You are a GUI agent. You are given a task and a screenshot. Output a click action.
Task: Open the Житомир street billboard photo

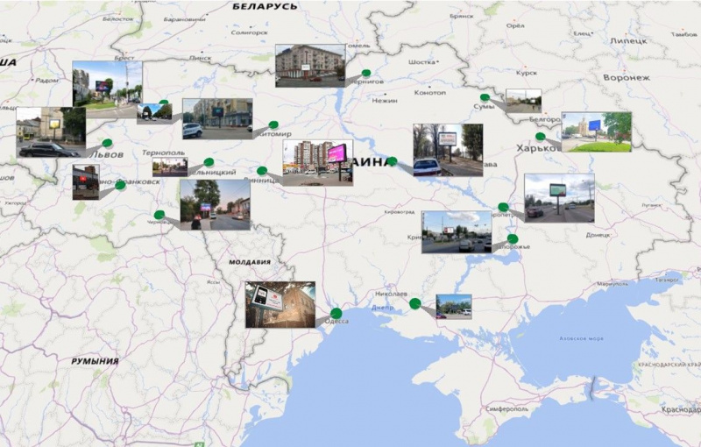216,118
